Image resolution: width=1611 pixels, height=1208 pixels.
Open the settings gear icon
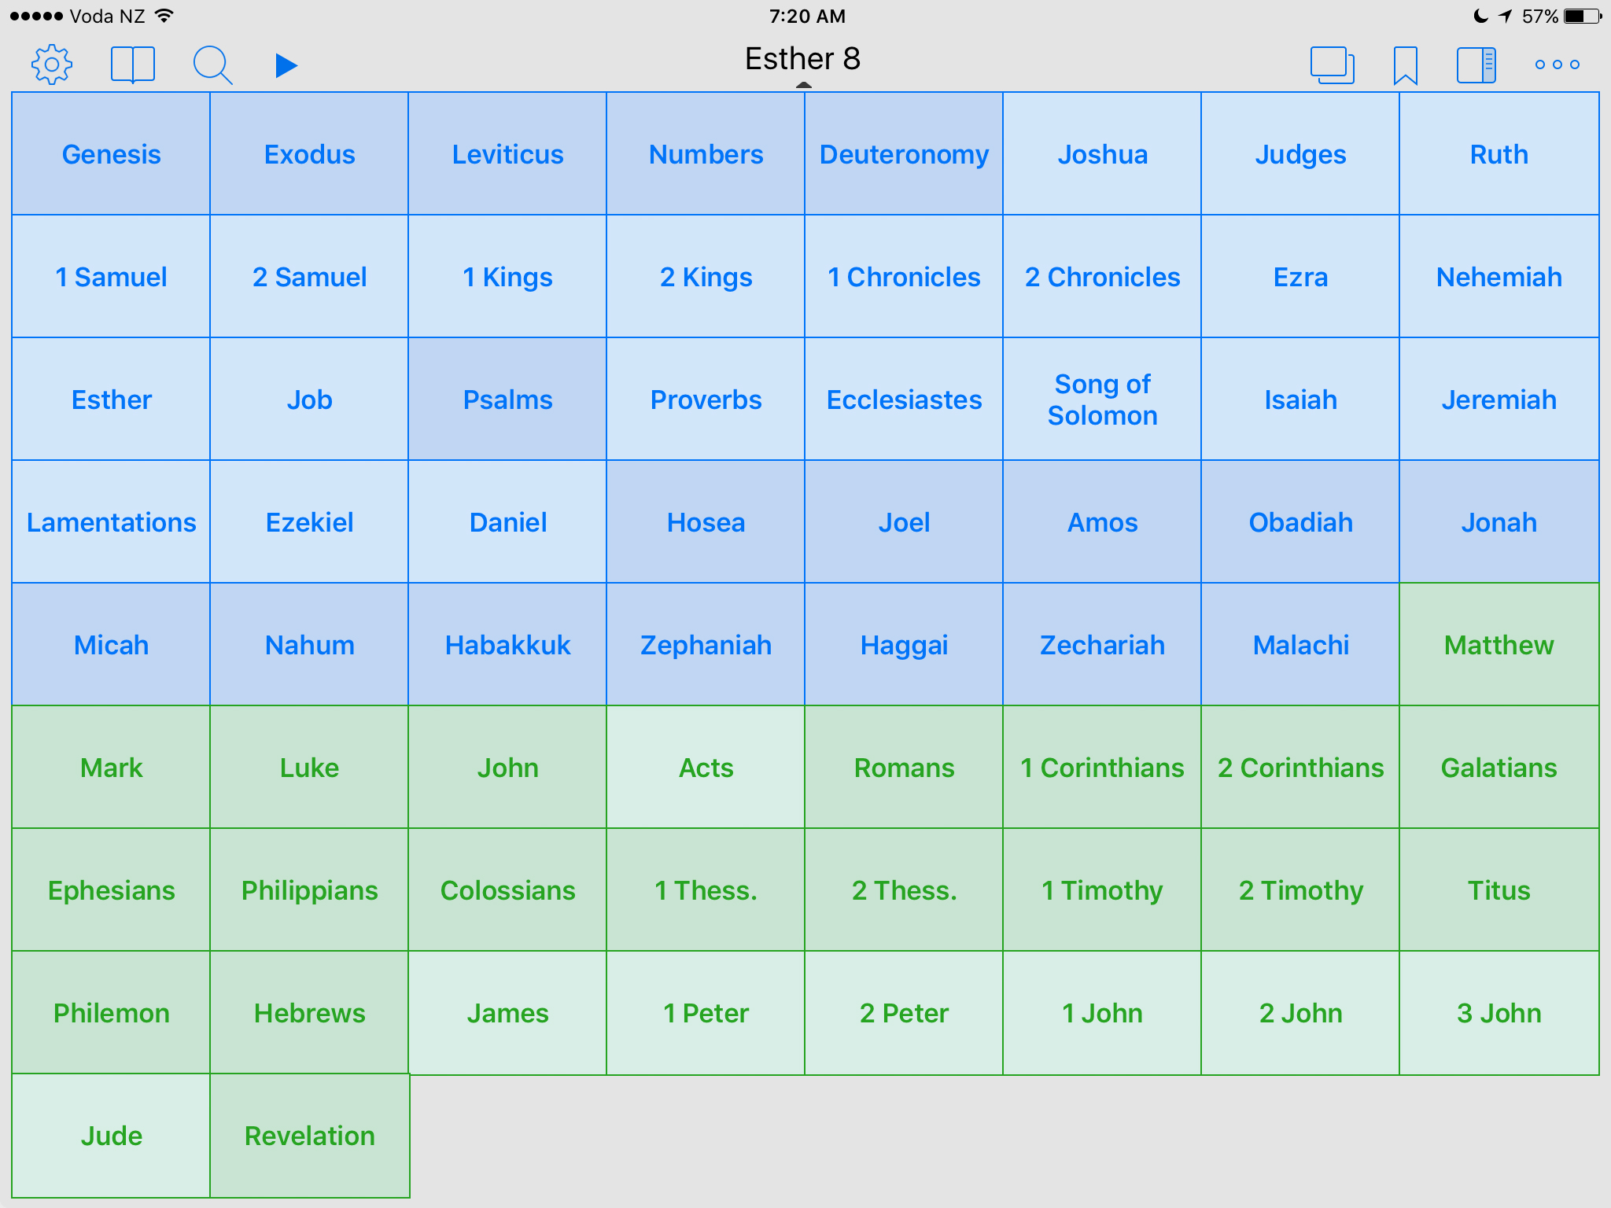pyautogui.click(x=52, y=64)
